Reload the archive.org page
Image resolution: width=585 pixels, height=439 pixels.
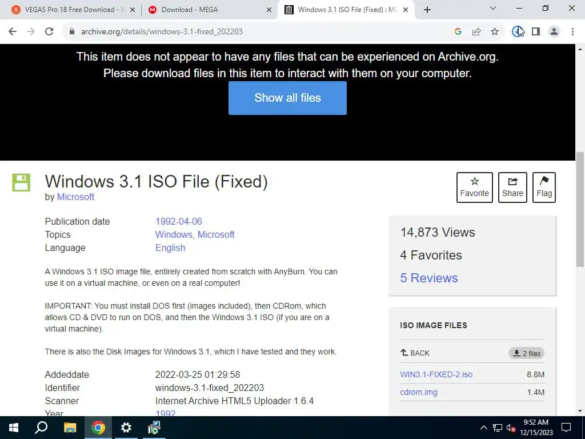(x=49, y=32)
